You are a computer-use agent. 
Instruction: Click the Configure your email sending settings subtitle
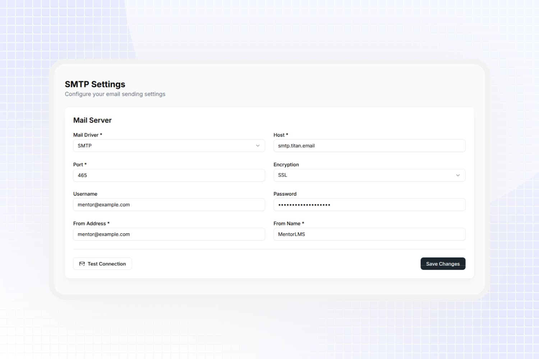[115, 94]
